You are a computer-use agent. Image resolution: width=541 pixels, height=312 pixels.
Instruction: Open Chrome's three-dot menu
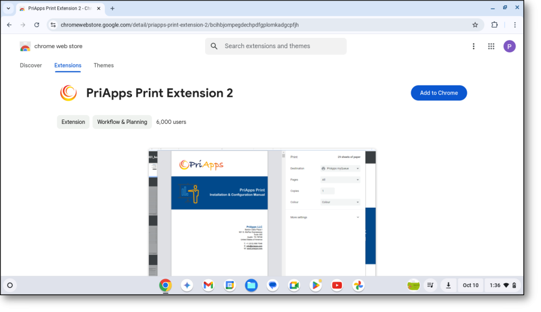(x=515, y=25)
